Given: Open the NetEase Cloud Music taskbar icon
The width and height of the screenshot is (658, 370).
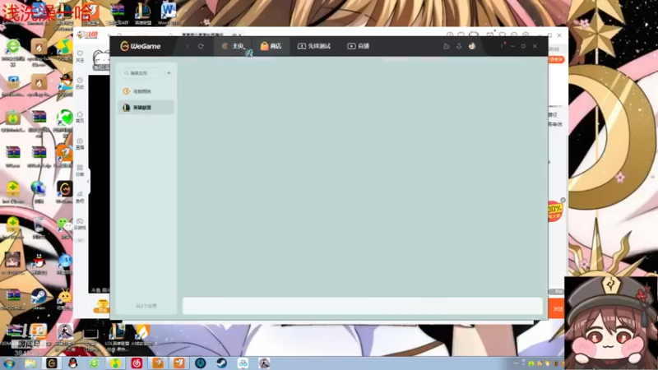Looking at the screenshot, I should coord(137,363).
